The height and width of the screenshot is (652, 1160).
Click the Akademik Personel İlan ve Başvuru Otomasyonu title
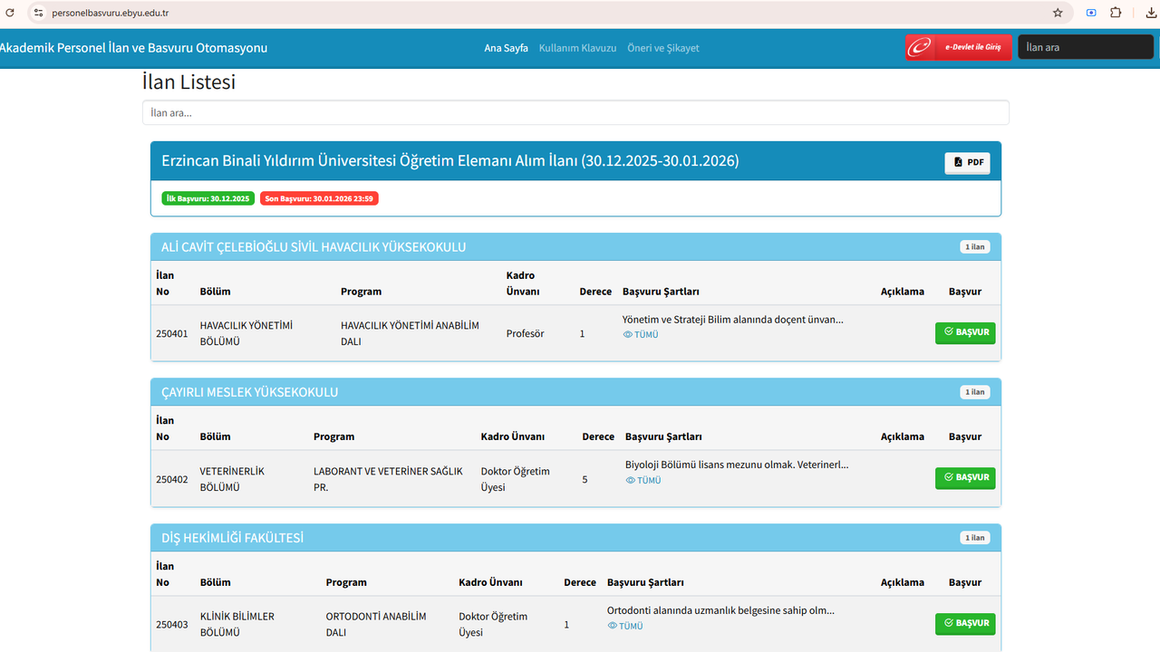[x=133, y=48]
